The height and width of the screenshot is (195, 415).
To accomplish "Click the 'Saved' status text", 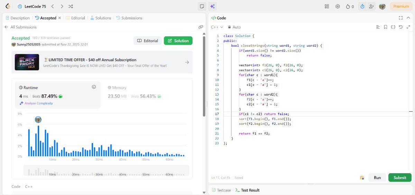I will click(x=239, y=177).
